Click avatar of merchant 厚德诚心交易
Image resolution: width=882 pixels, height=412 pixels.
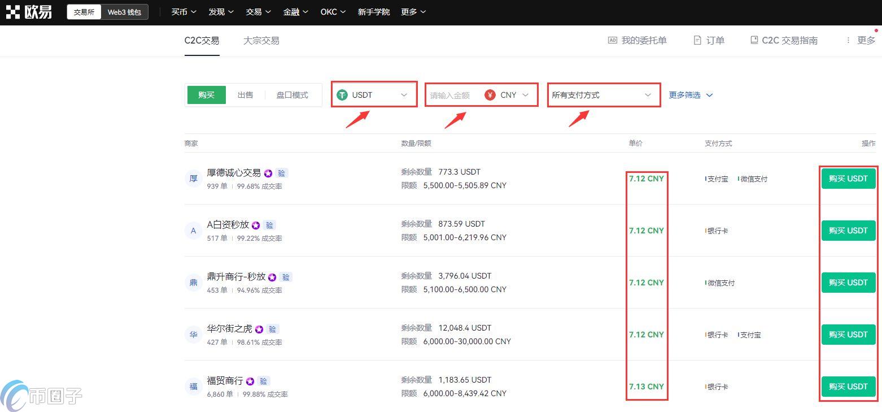click(193, 179)
